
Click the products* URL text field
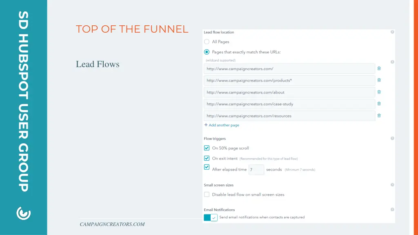tap(289, 80)
